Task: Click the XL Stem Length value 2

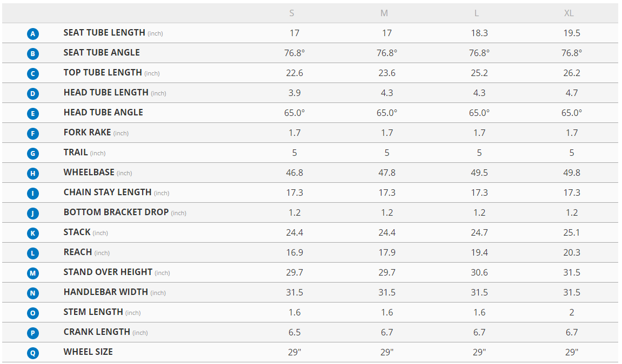Action: pos(572,312)
